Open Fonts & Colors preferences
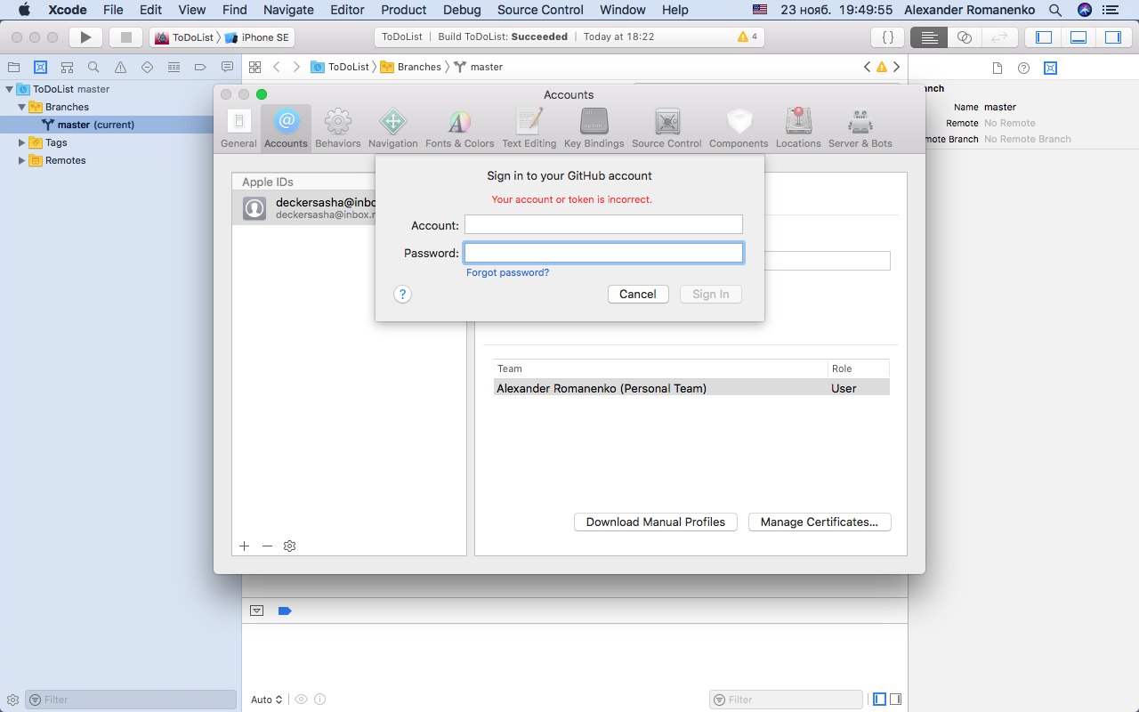The width and height of the screenshot is (1139, 712). point(459,128)
